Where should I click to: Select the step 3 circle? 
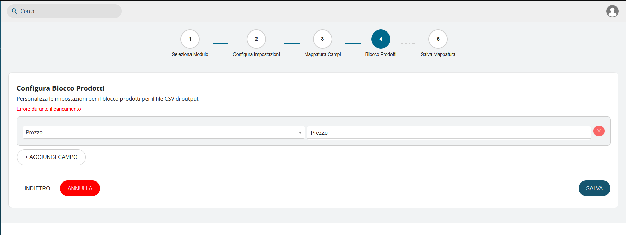[x=322, y=39]
